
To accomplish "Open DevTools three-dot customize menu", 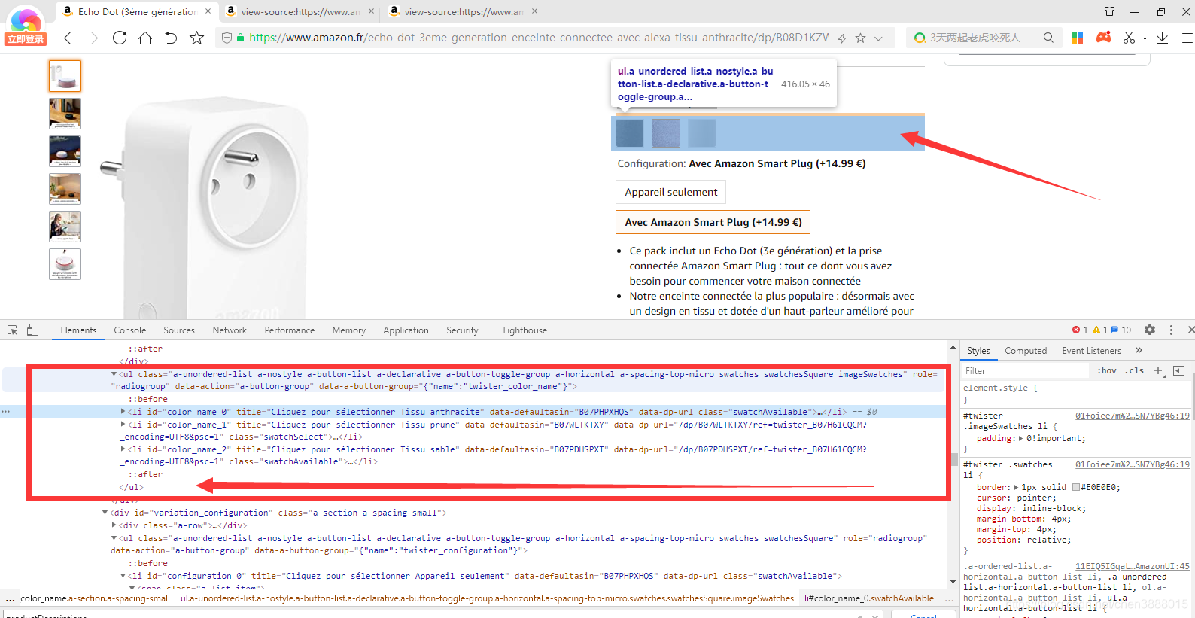I will (x=1171, y=330).
